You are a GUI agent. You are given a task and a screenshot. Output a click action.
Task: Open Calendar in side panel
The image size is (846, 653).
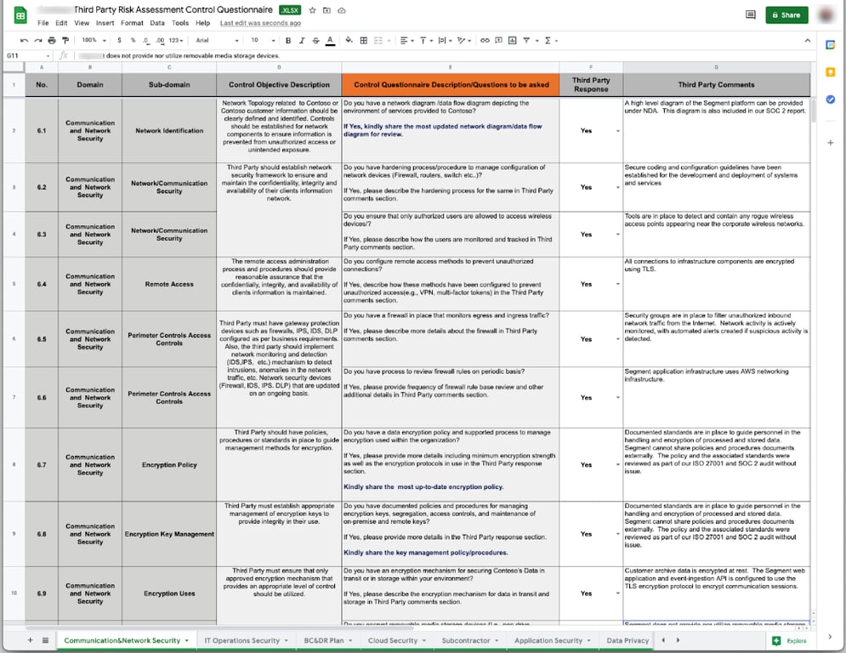tap(831, 45)
